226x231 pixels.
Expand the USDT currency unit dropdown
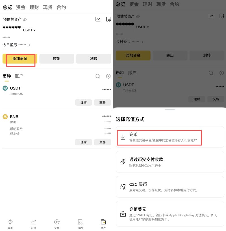tap(29, 30)
